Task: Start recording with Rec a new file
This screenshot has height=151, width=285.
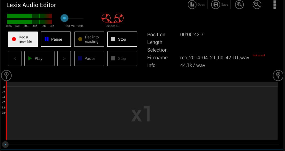Action: coord(23,39)
